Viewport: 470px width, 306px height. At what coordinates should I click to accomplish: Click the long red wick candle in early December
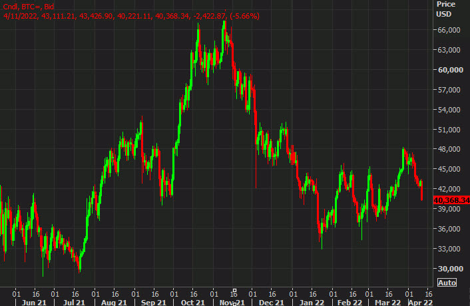pyautogui.click(x=256, y=160)
